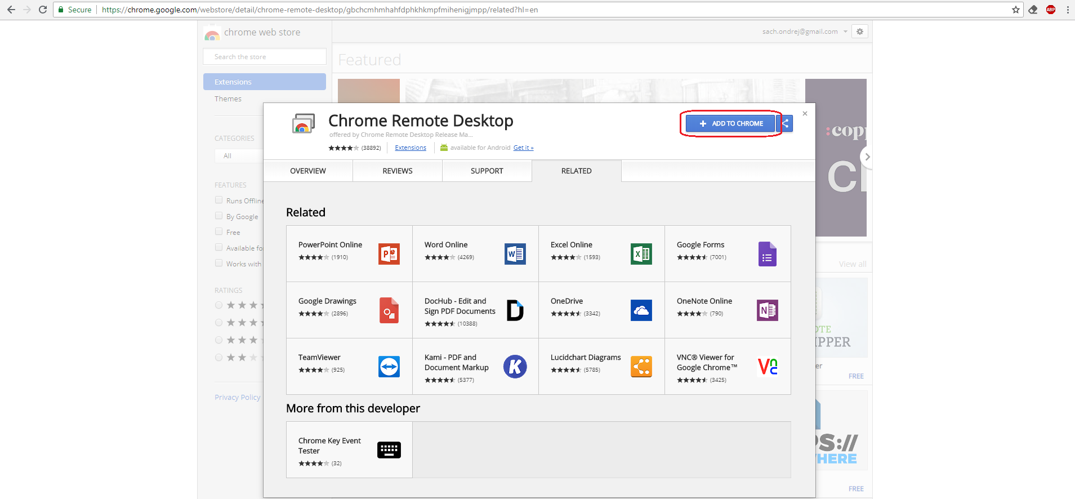Click the PowerPoint Online icon
The image size is (1075, 499).
point(389,254)
